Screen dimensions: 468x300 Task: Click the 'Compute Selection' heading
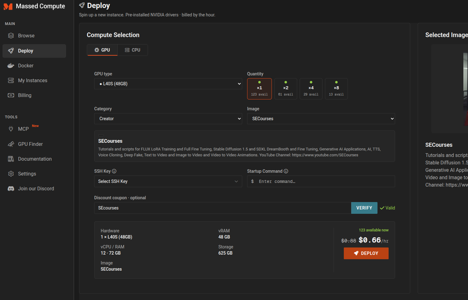(x=113, y=35)
